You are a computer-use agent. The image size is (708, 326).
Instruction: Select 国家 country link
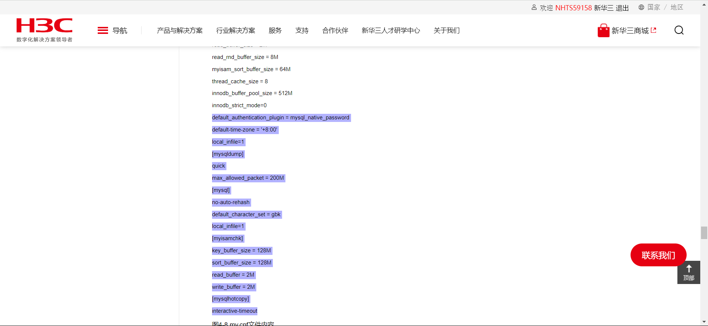tap(654, 7)
